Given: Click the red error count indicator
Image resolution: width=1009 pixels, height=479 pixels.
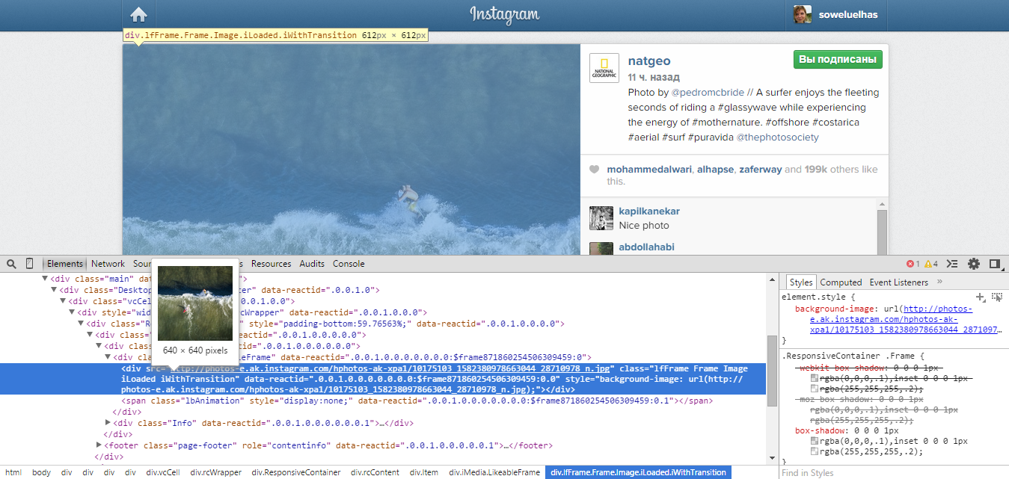Looking at the screenshot, I should coord(913,264).
